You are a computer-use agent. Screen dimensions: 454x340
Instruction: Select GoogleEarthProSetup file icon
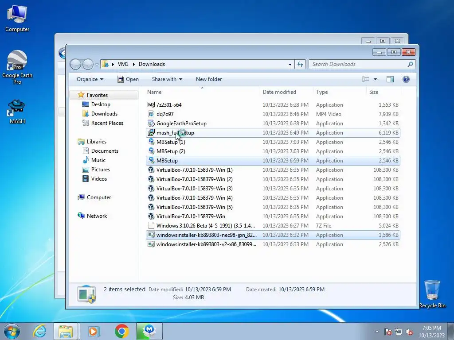click(x=151, y=123)
